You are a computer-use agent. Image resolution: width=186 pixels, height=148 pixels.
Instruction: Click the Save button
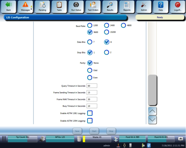point(77,131)
